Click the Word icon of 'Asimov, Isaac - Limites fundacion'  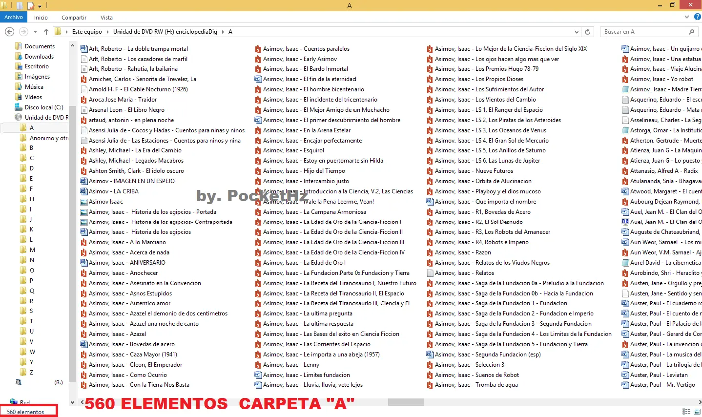[258, 375]
